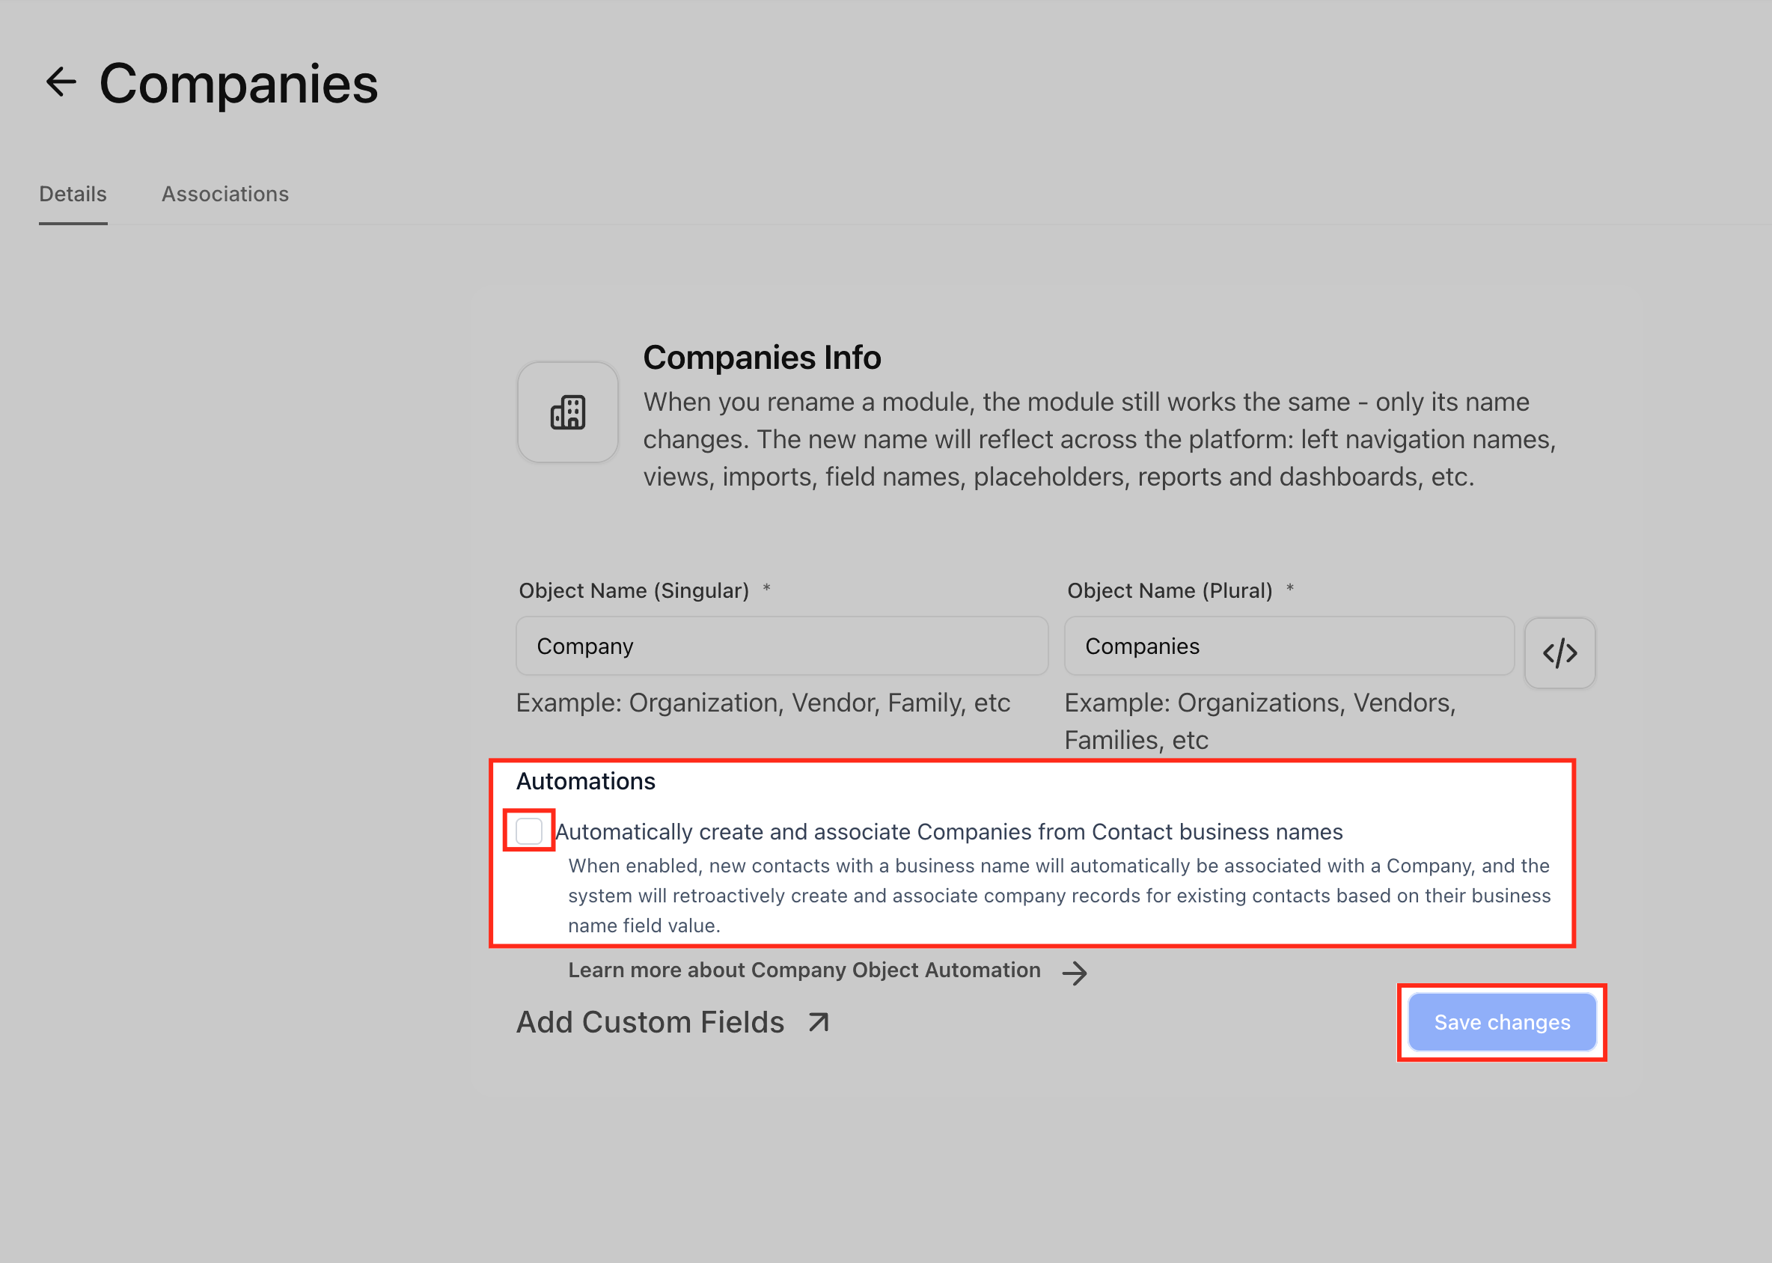Click the building icon next to Companies Info
This screenshot has height=1263, width=1772.
pyautogui.click(x=568, y=412)
